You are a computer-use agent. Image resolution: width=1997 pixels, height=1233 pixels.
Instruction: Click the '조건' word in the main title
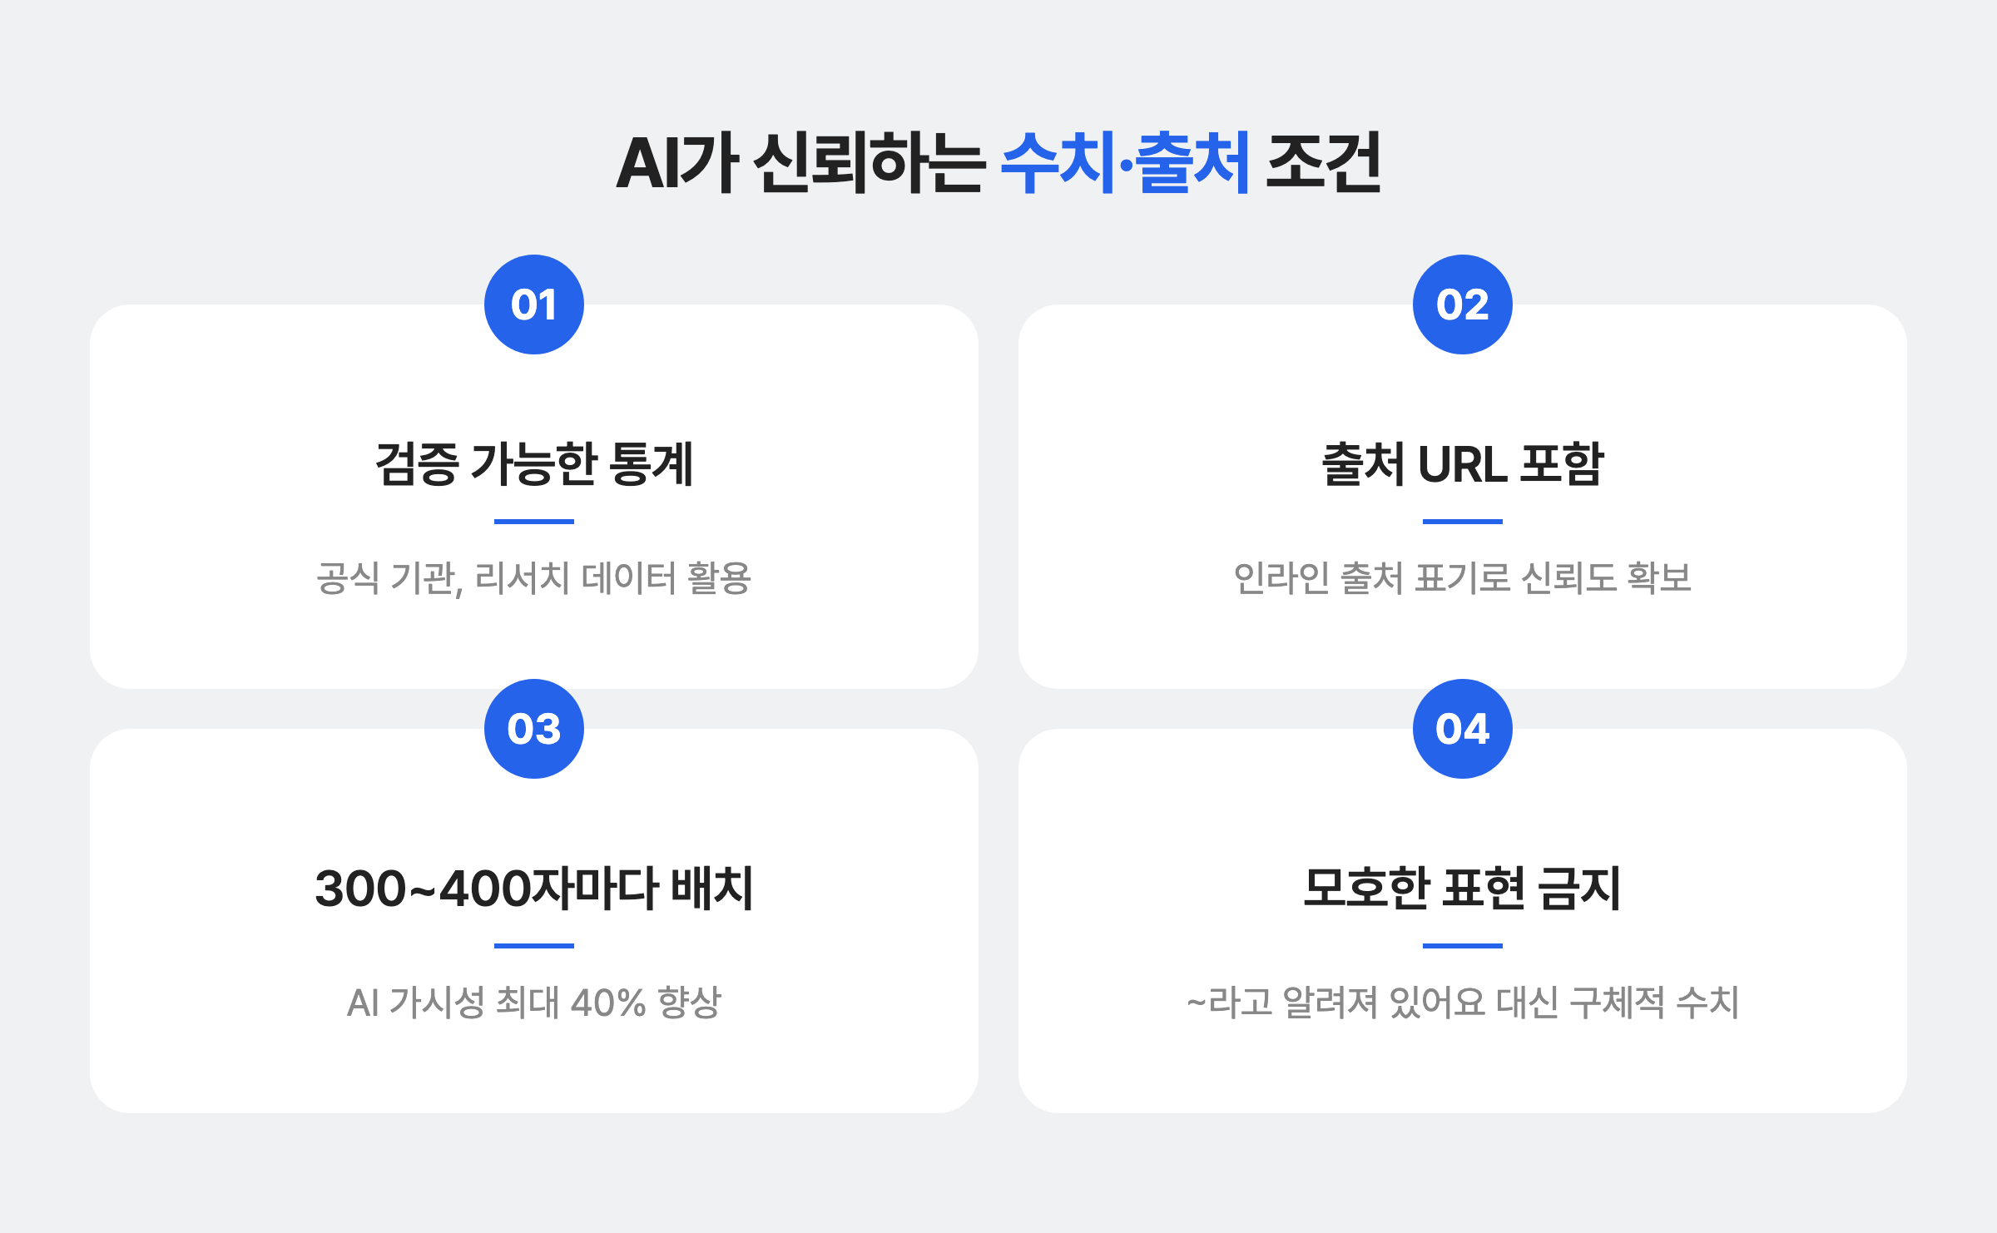point(1324,162)
